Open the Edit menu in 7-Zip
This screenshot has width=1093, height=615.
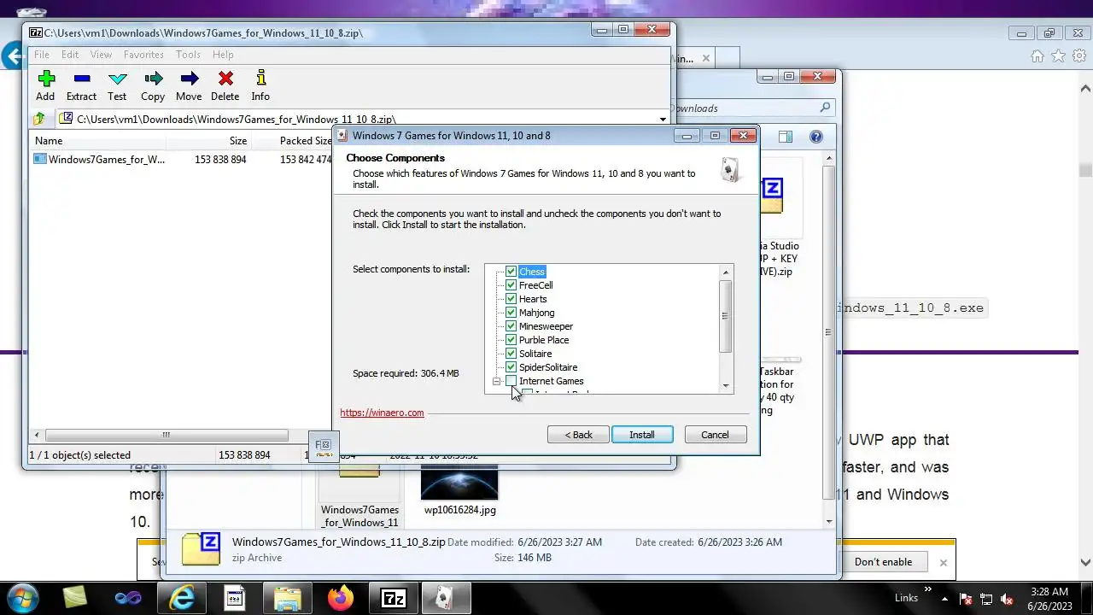[x=70, y=55]
